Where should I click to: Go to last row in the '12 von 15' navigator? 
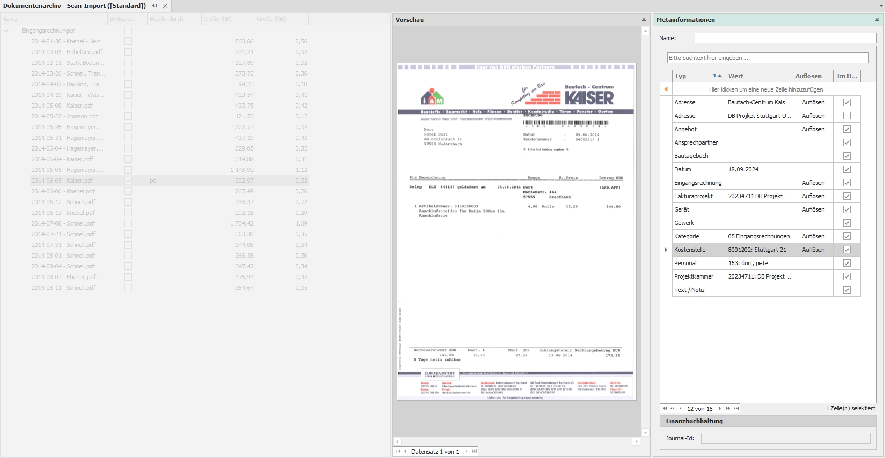tap(736, 408)
